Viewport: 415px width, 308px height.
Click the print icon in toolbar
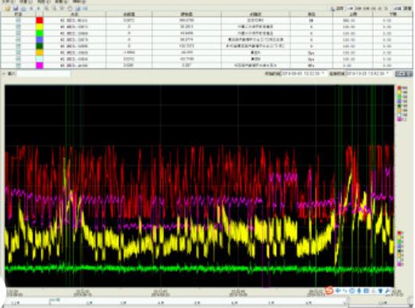(x=24, y=9)
